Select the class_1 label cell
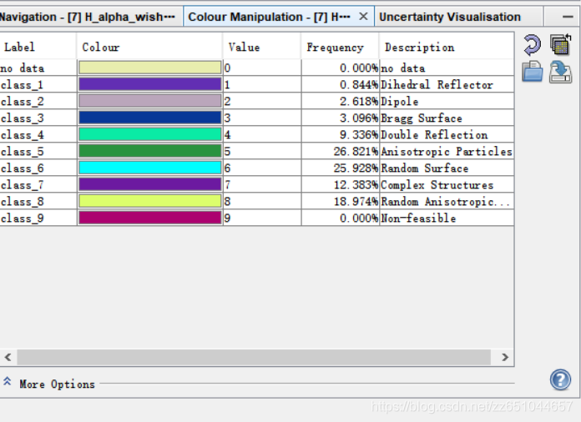The image size is (581, 422). [38, 84]
